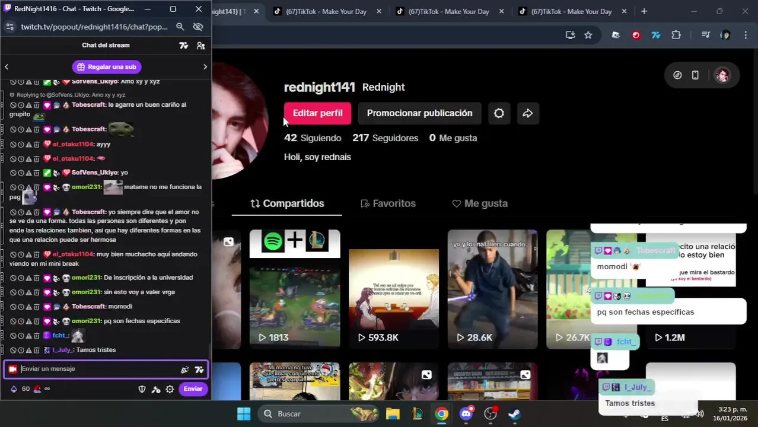This screenshot has width=758, height=427.
Task: Click the chat scrollbar thumb
Action: pyautogui.click(x=210, y=350)
